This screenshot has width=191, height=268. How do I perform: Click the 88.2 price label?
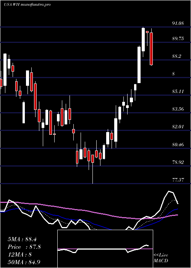(x=176, y=56)
